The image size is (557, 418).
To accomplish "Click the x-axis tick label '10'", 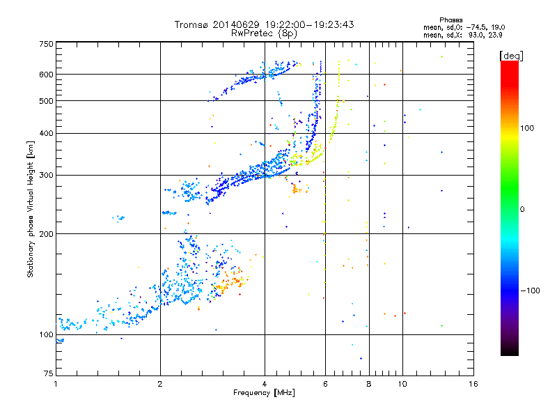I will (x=402, y=384).
